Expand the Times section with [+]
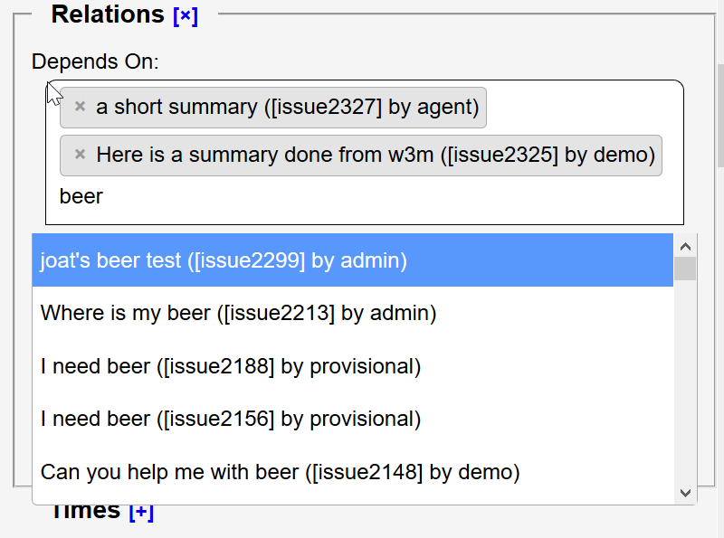724x538 pixels. 141,512
